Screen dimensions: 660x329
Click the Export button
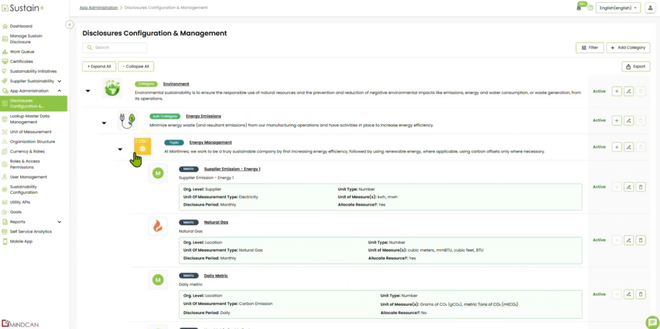click(636, 66)
